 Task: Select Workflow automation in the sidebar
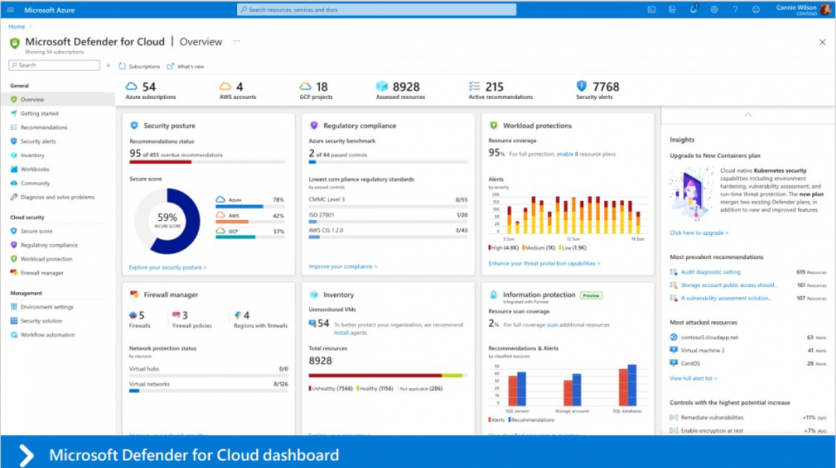coord(47,335)
